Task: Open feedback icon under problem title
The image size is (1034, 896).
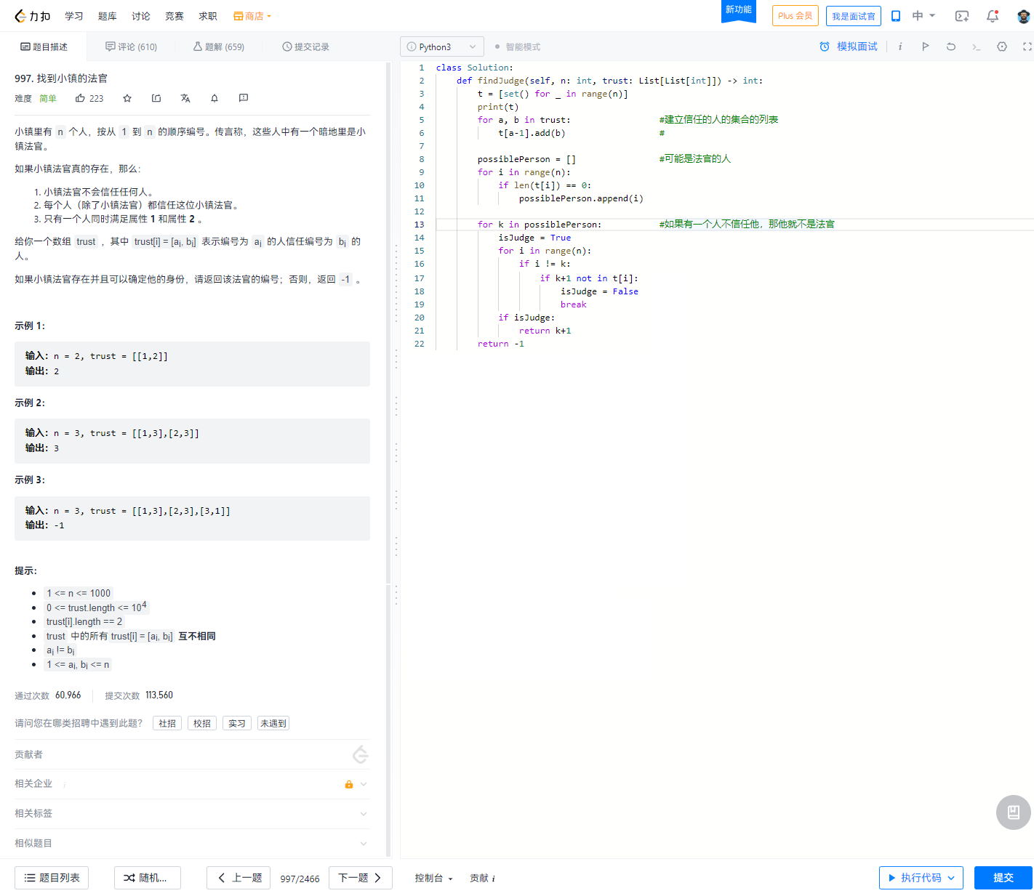Action: point(244,98)
